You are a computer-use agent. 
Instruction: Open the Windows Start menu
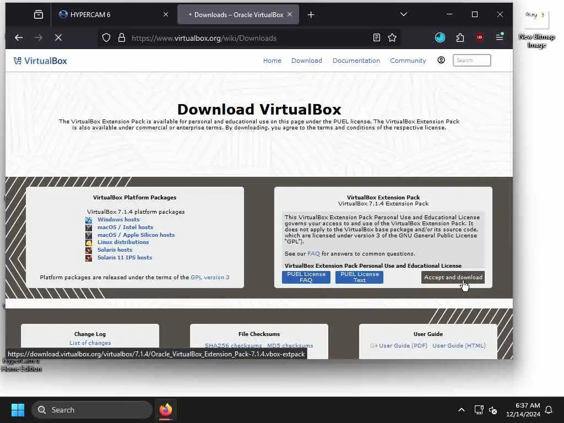coord(18,410)
